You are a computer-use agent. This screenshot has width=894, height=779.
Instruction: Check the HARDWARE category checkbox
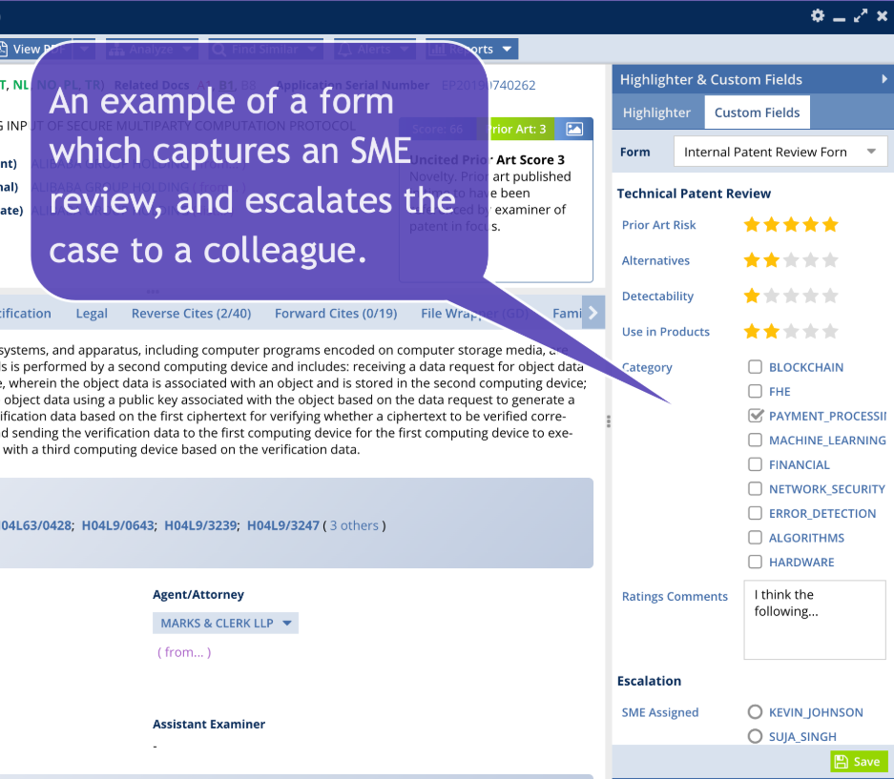pyautogui.click(x=755, y=563)
